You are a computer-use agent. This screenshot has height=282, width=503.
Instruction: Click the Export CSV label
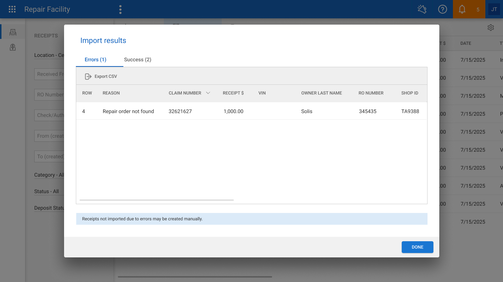coord(106,76)
